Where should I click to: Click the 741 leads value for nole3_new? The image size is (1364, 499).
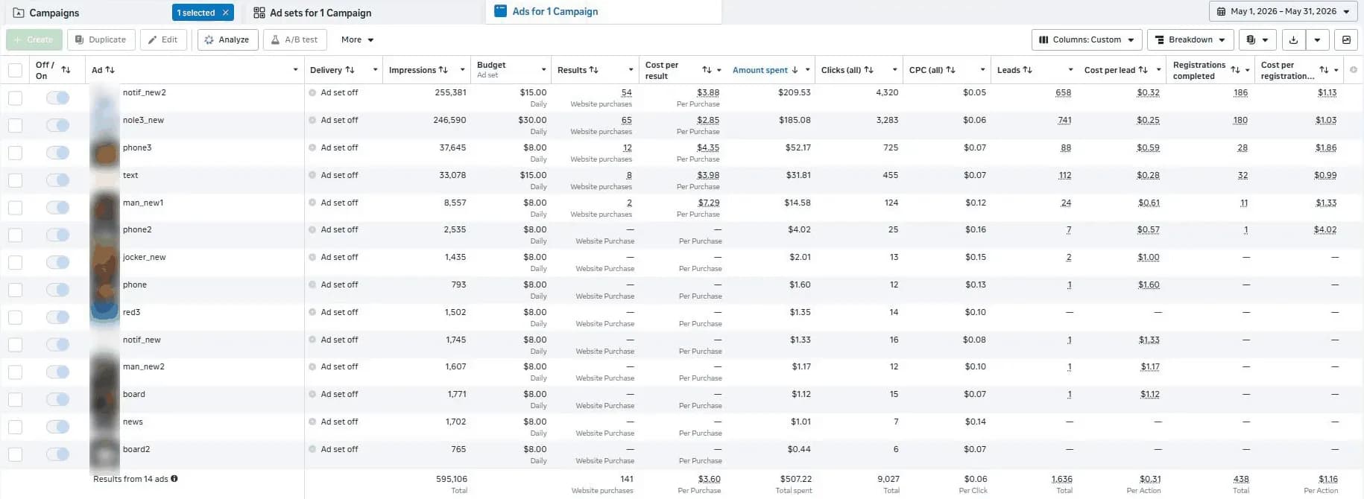[1064, 120]
